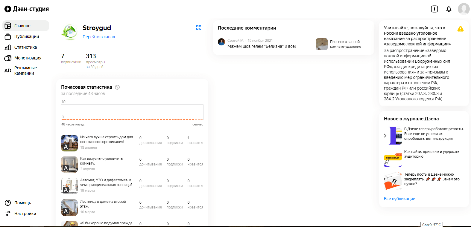Open Рекламные кампании section

pos(26,70)
